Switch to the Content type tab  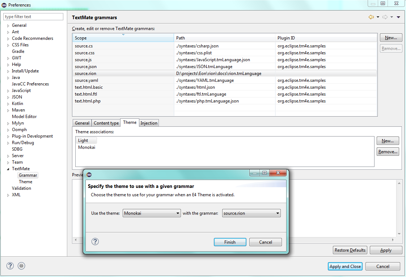pos(106,123)
